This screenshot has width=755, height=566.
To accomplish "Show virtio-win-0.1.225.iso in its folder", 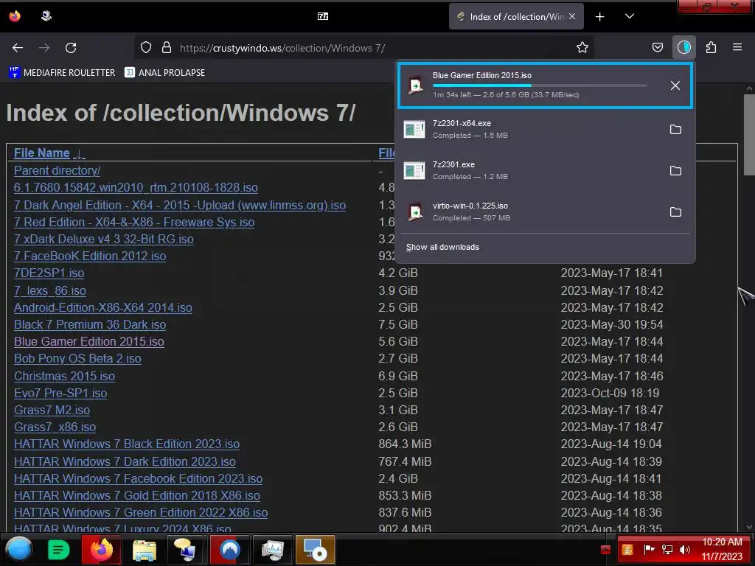I will 675,212.
